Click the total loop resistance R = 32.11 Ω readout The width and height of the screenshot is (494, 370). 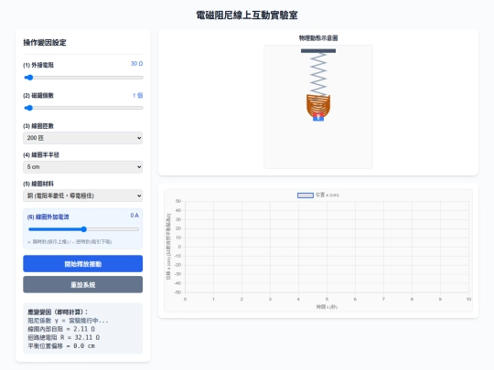point(64,338)
